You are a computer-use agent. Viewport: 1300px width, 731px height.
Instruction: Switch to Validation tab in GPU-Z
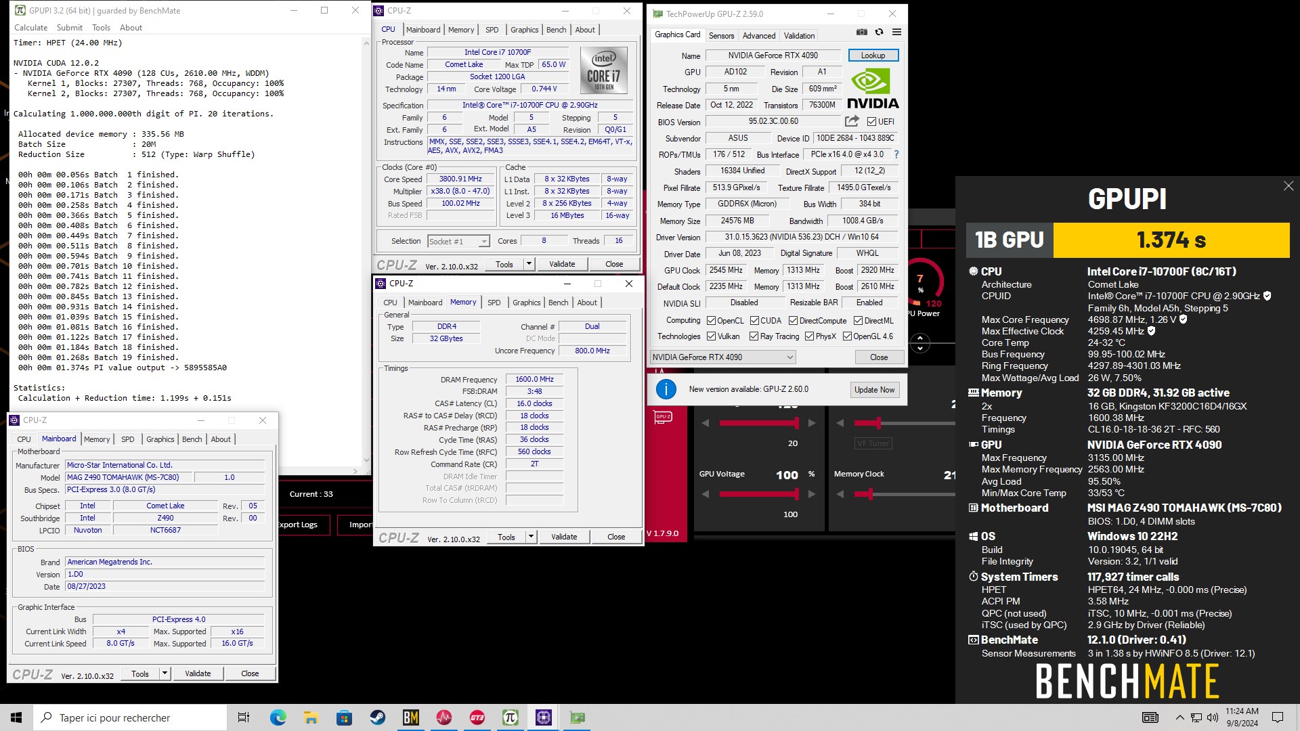point(799,36)
